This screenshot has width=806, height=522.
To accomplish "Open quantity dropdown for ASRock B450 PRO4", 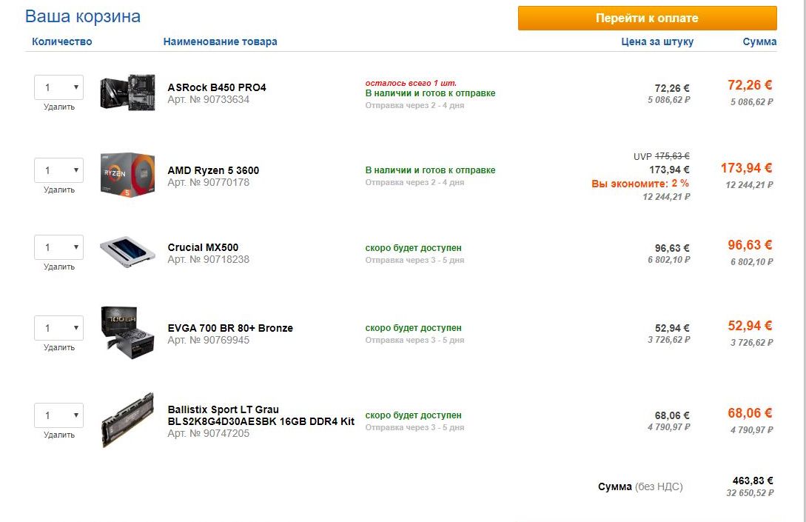I will [59, 87].
